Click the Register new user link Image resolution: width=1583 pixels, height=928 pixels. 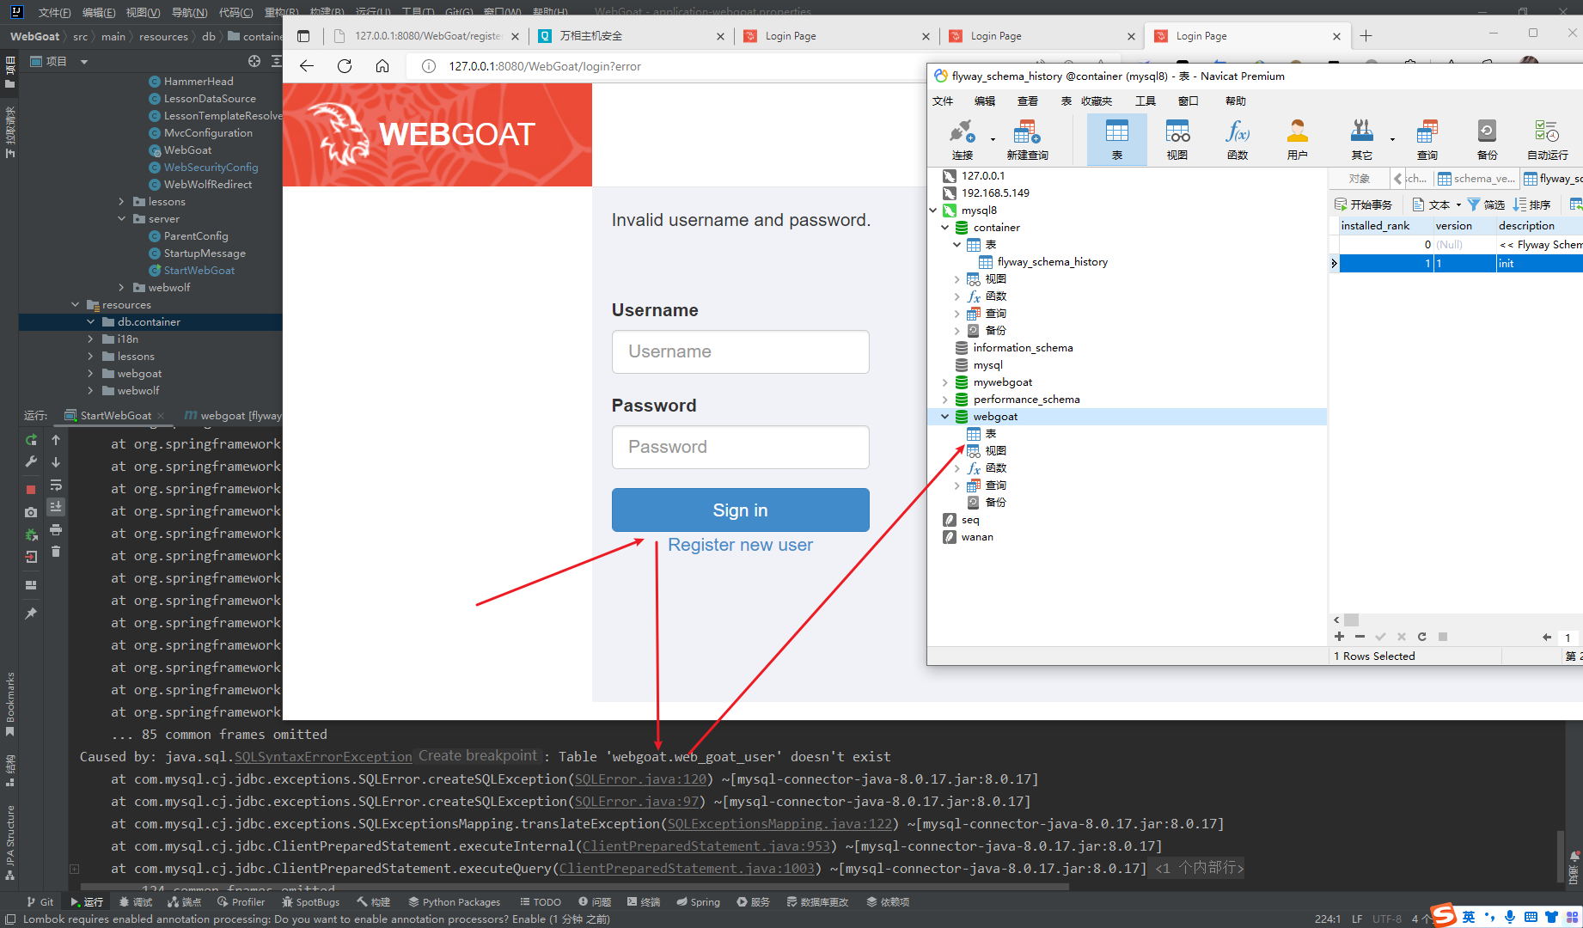740,545
